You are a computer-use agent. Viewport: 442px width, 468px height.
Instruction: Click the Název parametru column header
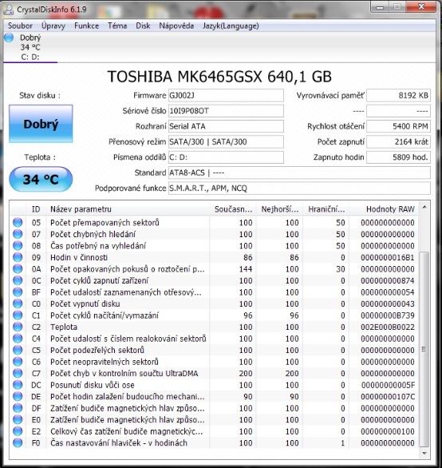pos(128,209)
